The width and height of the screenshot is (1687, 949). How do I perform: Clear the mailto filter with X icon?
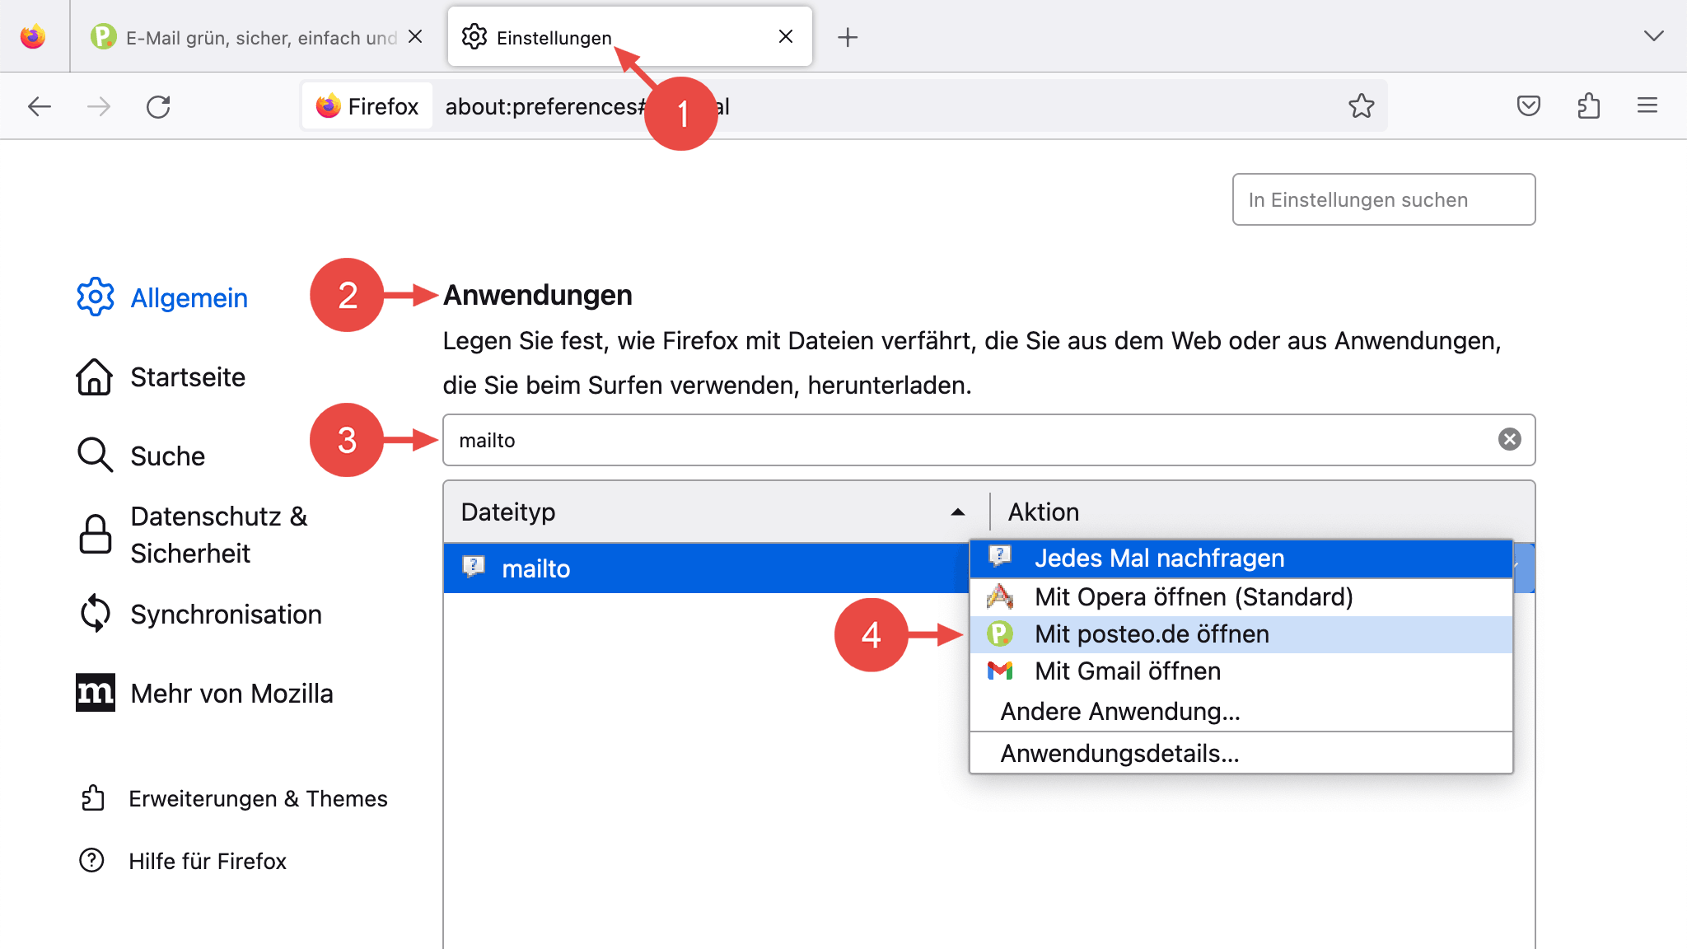[1509, 440]
